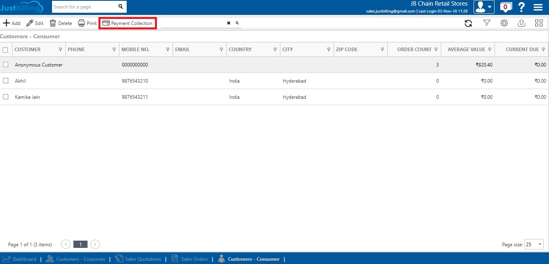Check the Anonymous Customer row checkbox
549x264 pixels.
tap(6, 64)
